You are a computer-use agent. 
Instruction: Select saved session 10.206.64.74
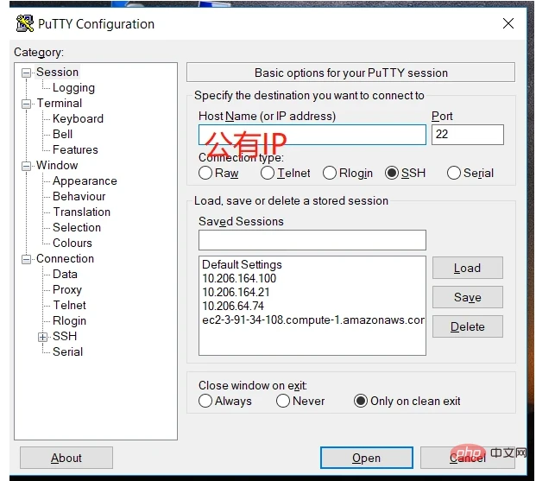pyautogui.click(x=233, y=306)
